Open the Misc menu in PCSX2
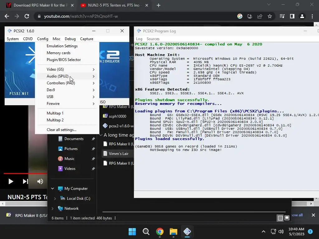 pos(56,39)
